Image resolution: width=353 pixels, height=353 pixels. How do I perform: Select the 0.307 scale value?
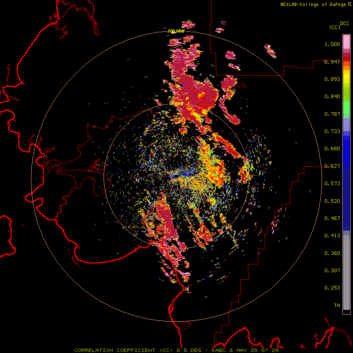332,271
